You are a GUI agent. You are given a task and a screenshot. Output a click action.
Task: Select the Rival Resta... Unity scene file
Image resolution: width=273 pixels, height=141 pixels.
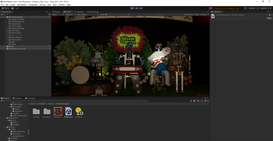pos(69,112)
